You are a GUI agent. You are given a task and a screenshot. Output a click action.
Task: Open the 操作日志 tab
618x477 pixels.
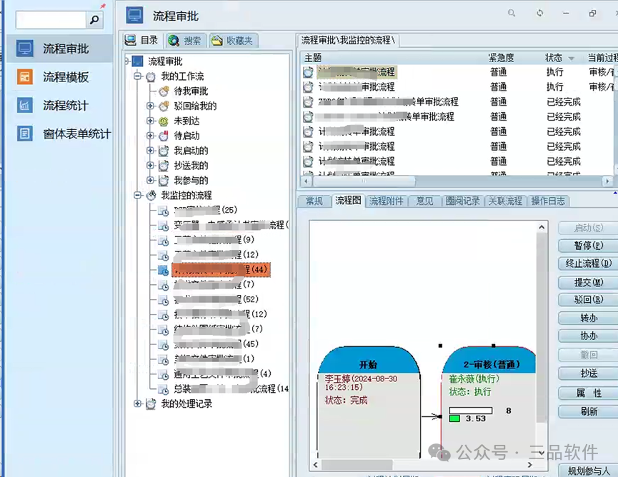point(547,201)
